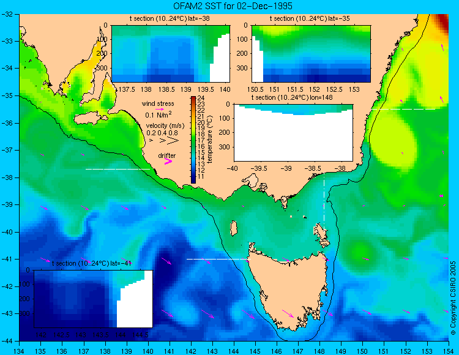
Task: Click the '15' value on the color bar
Action: pyautogui.click(x=201, y=152)
